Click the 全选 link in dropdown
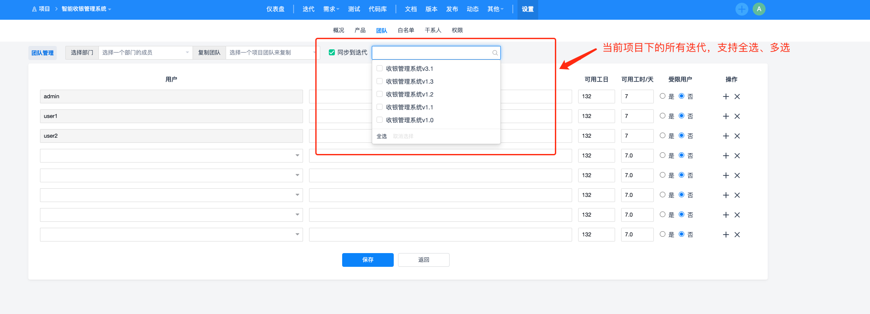The width and height of the screenshot is (870, 314). point(382,136)
